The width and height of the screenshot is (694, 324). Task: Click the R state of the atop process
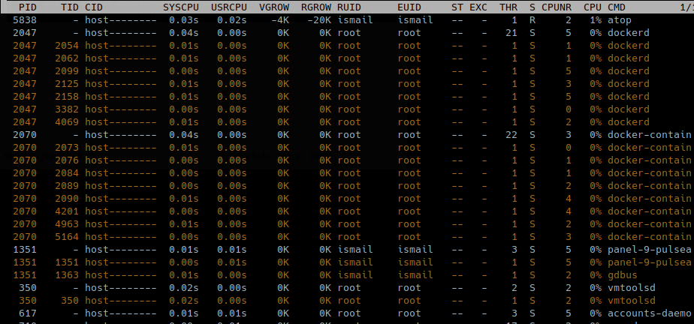533,20
